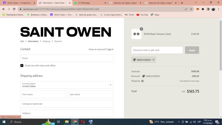Click the battery tray icon
The image size is (222, 125).
(x=187, y=122)
